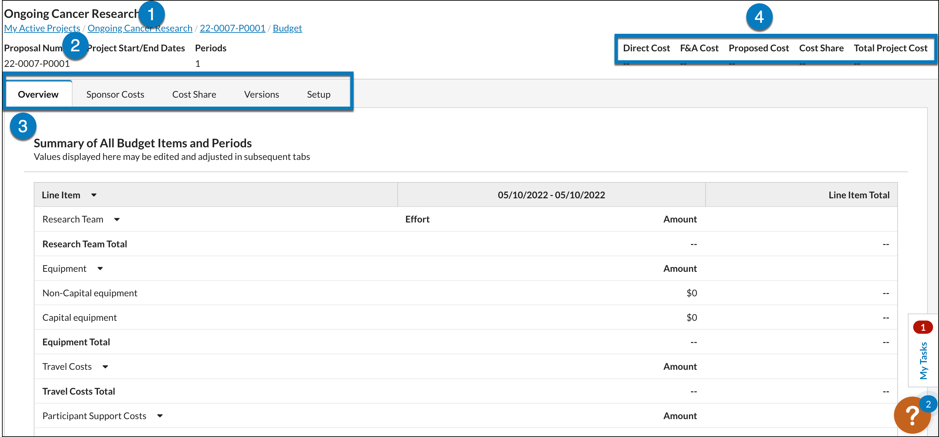Open the Setup tab

point(319,94)
